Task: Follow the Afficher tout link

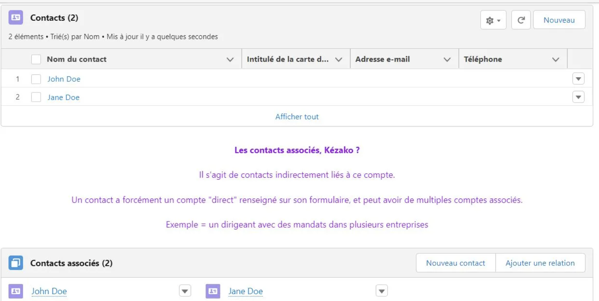Action: (x=297, y=117)
